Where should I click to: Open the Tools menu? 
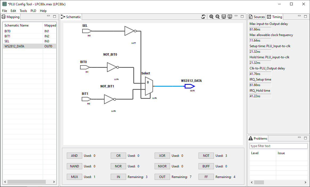[x=23, y=11]
